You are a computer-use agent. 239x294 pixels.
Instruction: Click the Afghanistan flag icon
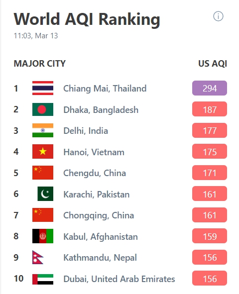(43, 236)
